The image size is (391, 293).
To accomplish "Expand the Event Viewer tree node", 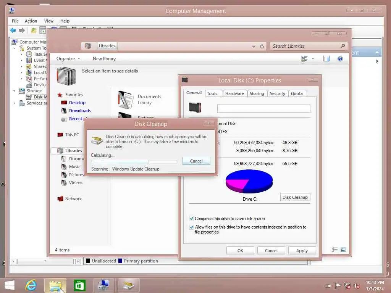I will tap(21, 60).
